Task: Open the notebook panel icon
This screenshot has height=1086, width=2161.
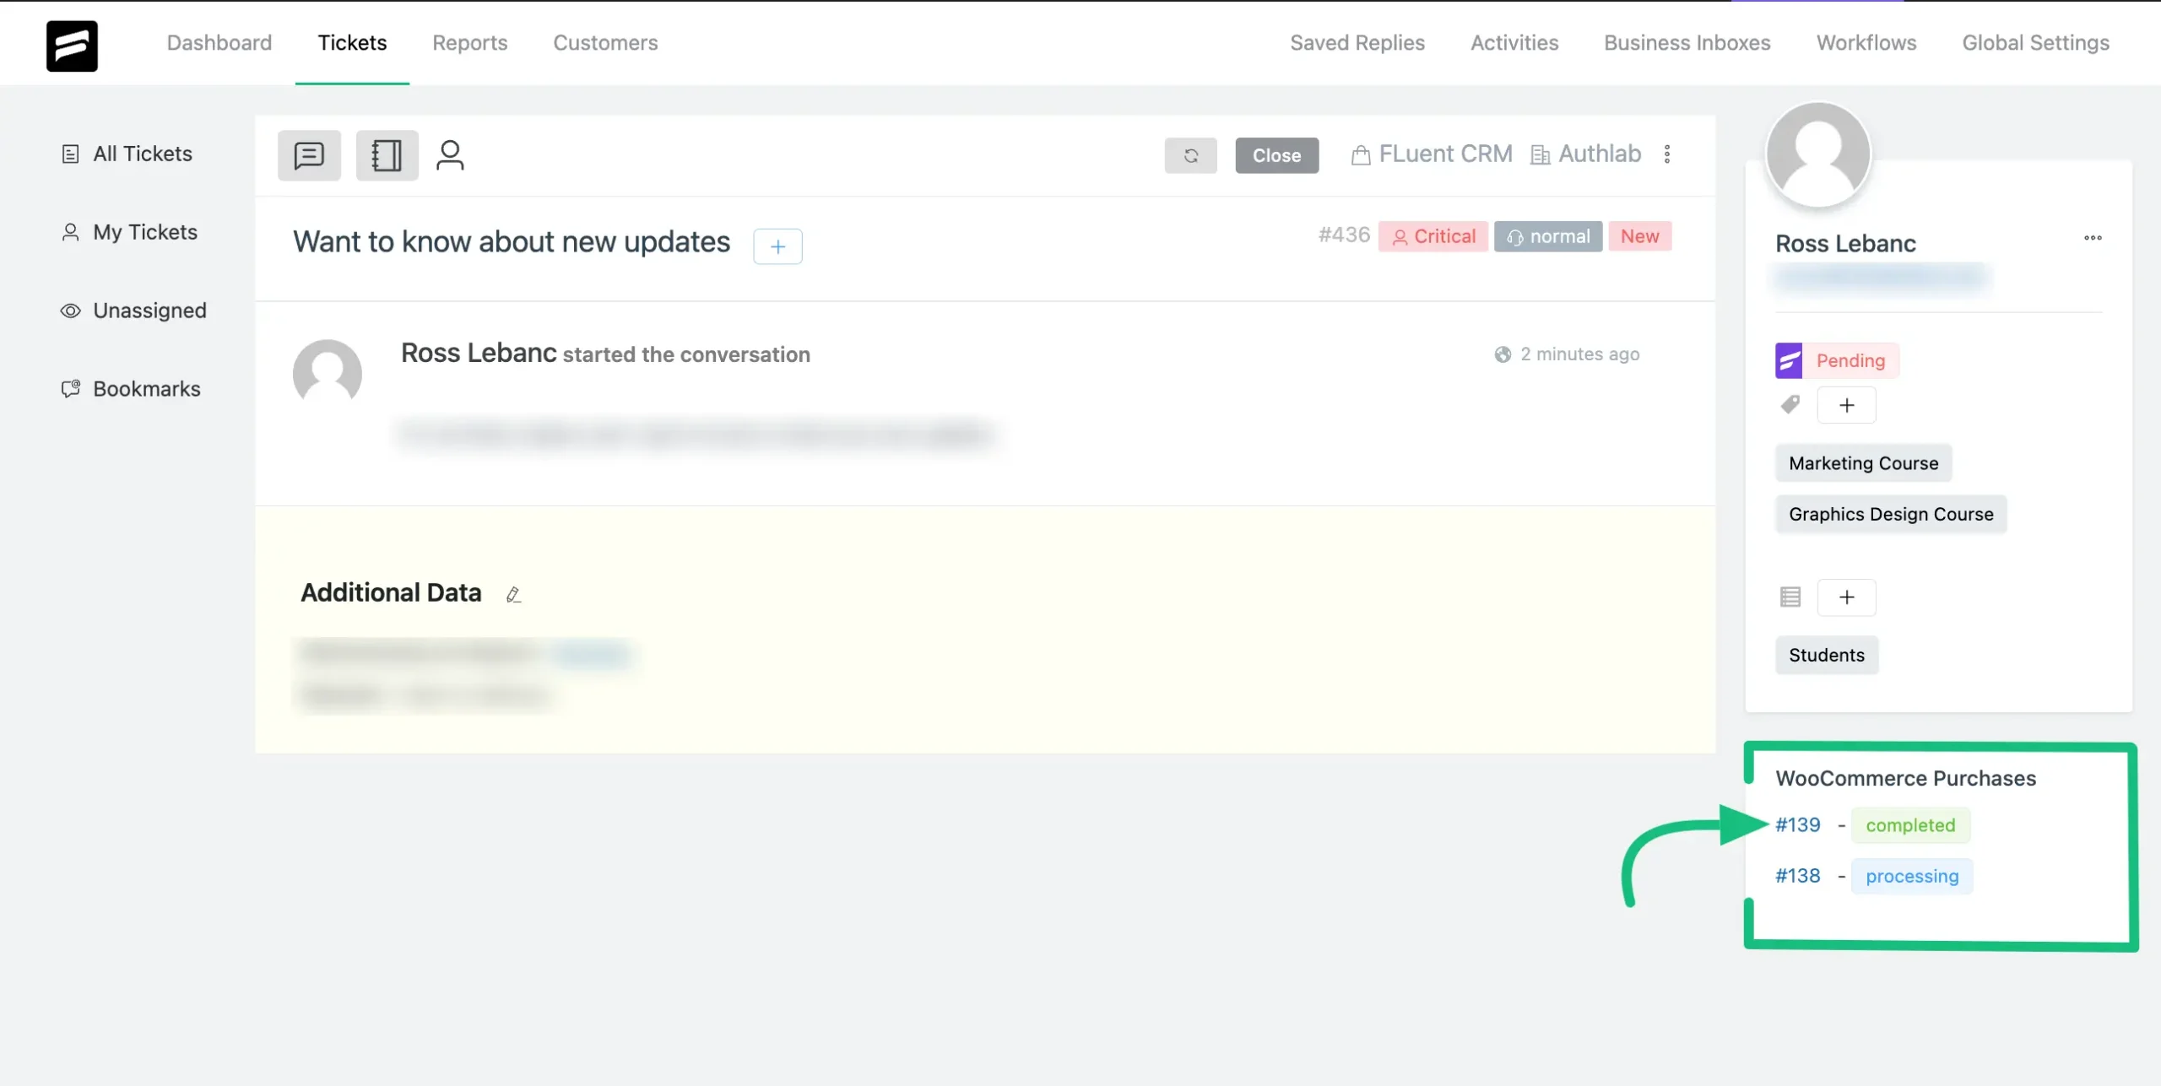Action: pos(387,155)
